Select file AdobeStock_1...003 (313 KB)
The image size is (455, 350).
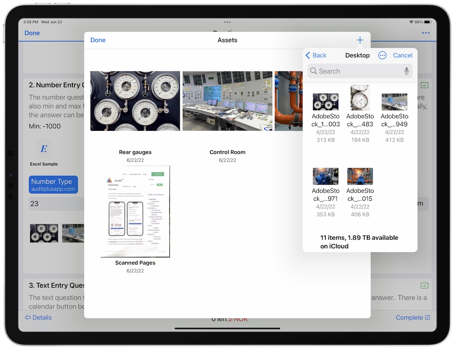click(x=326, y=118)
